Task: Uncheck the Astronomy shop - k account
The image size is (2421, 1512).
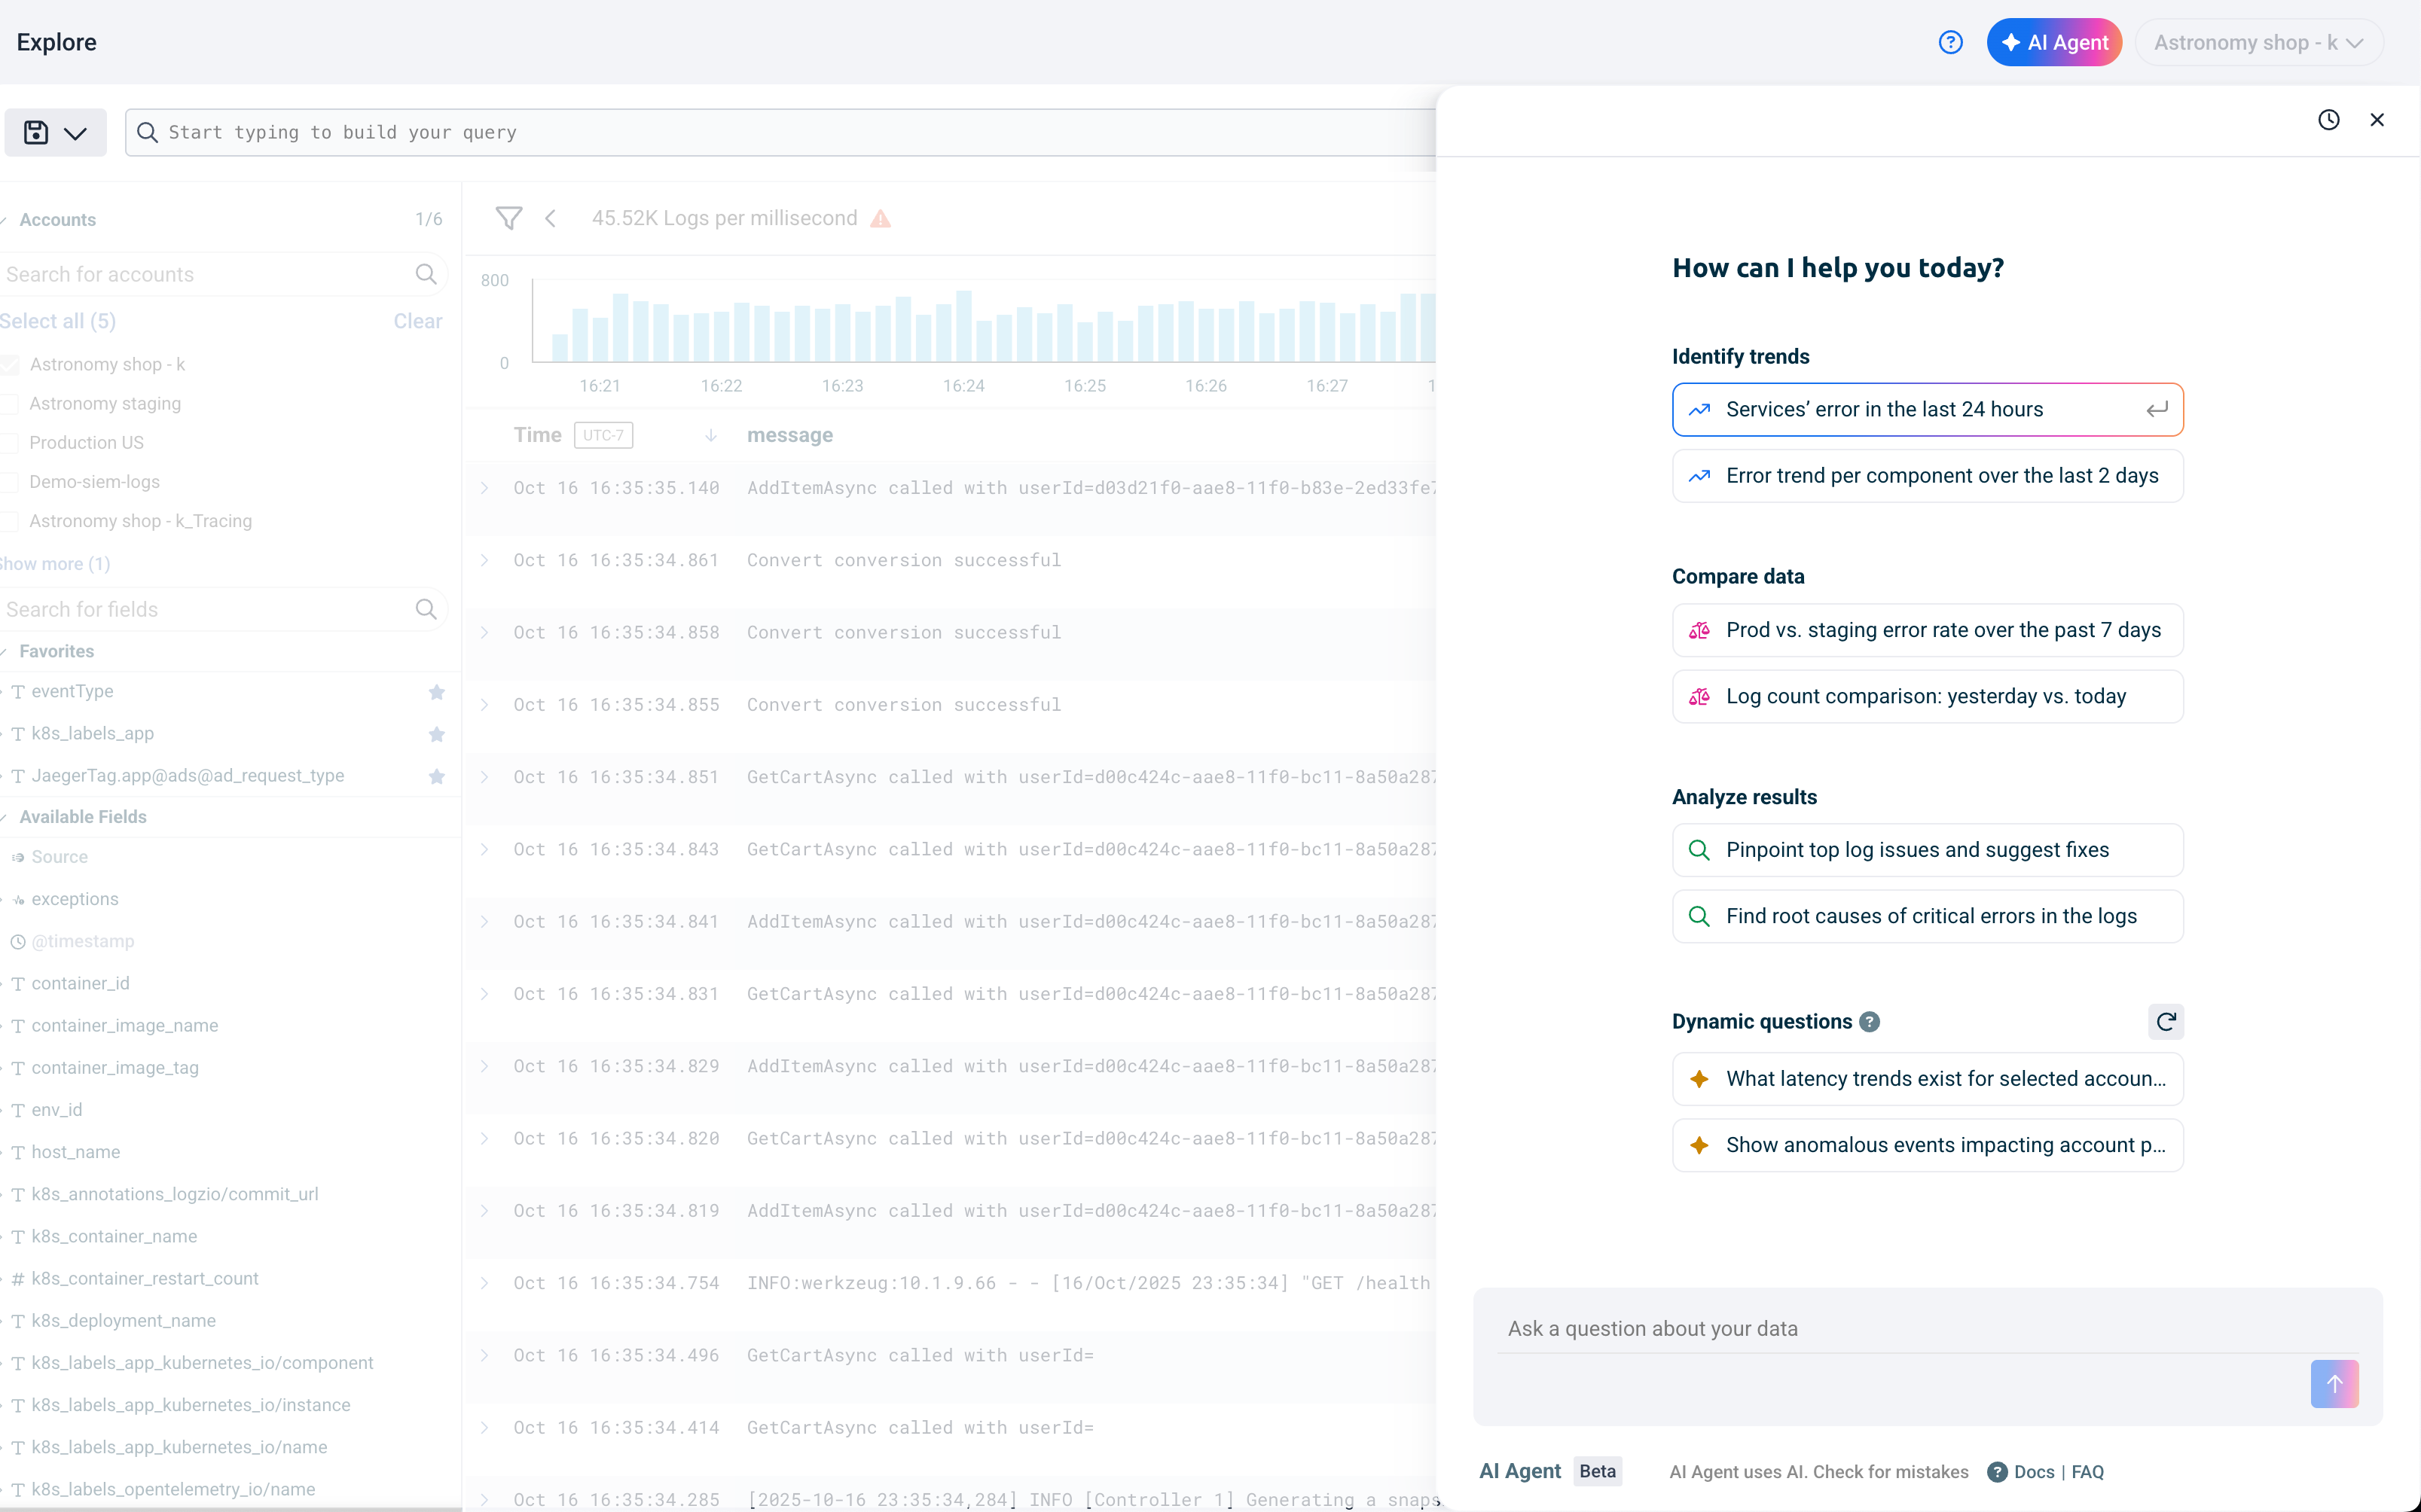Action: (11, 365)
